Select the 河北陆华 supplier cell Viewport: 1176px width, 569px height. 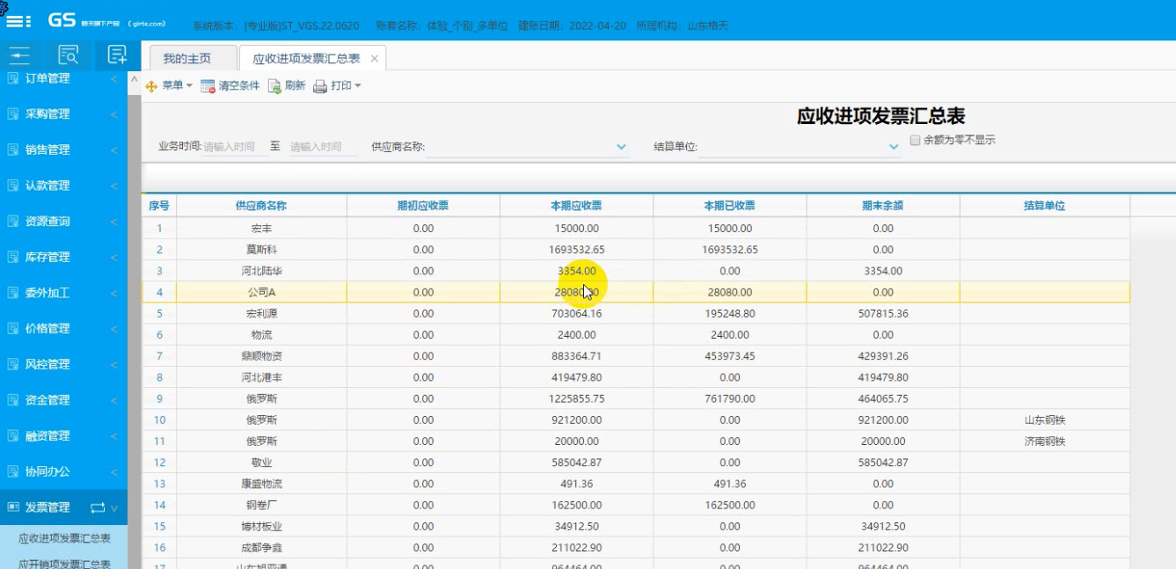tap(261, 271)
